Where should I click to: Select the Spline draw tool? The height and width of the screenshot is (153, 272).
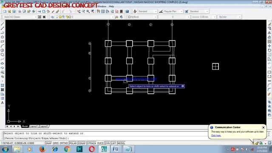click(3, 59)
